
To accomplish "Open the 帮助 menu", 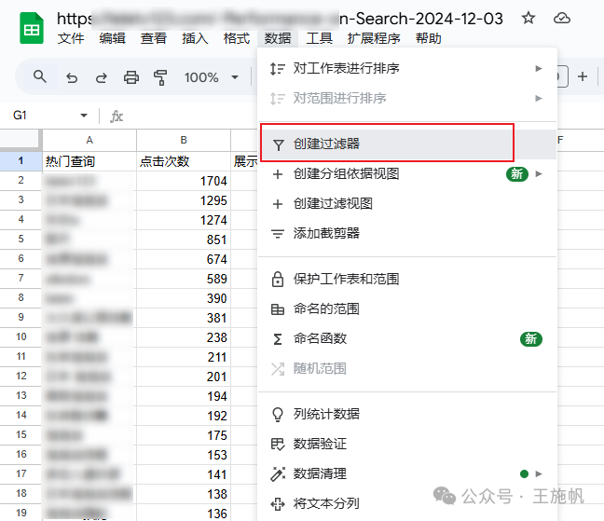I will pyautogui.click(x=429, y=38).
